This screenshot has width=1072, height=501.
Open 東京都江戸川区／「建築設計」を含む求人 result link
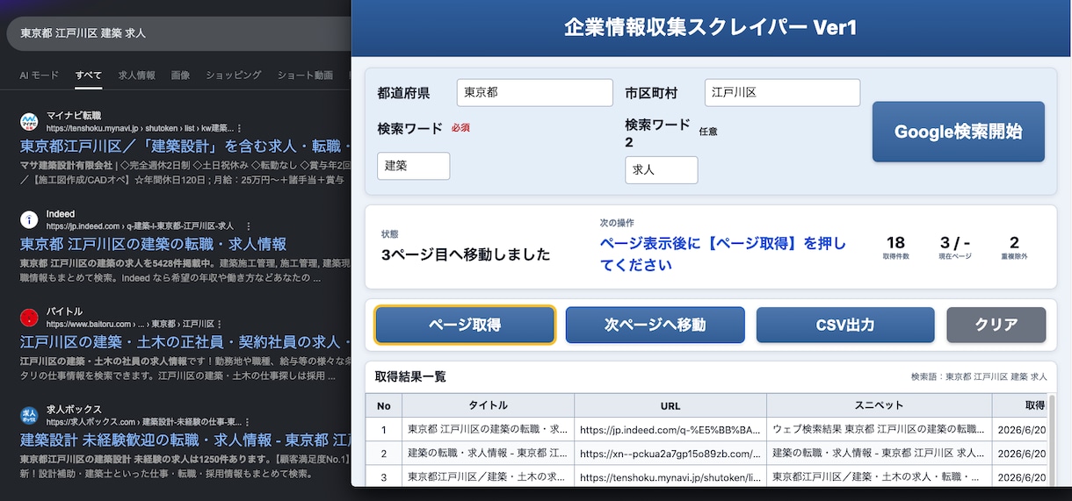[x=185, y=146]
